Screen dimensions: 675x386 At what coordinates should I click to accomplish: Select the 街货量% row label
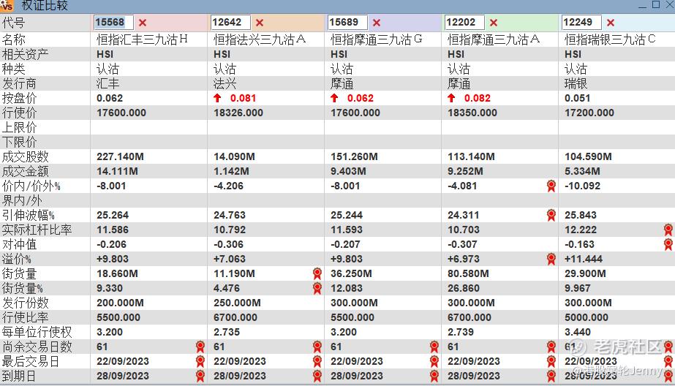tap(23, 288)
